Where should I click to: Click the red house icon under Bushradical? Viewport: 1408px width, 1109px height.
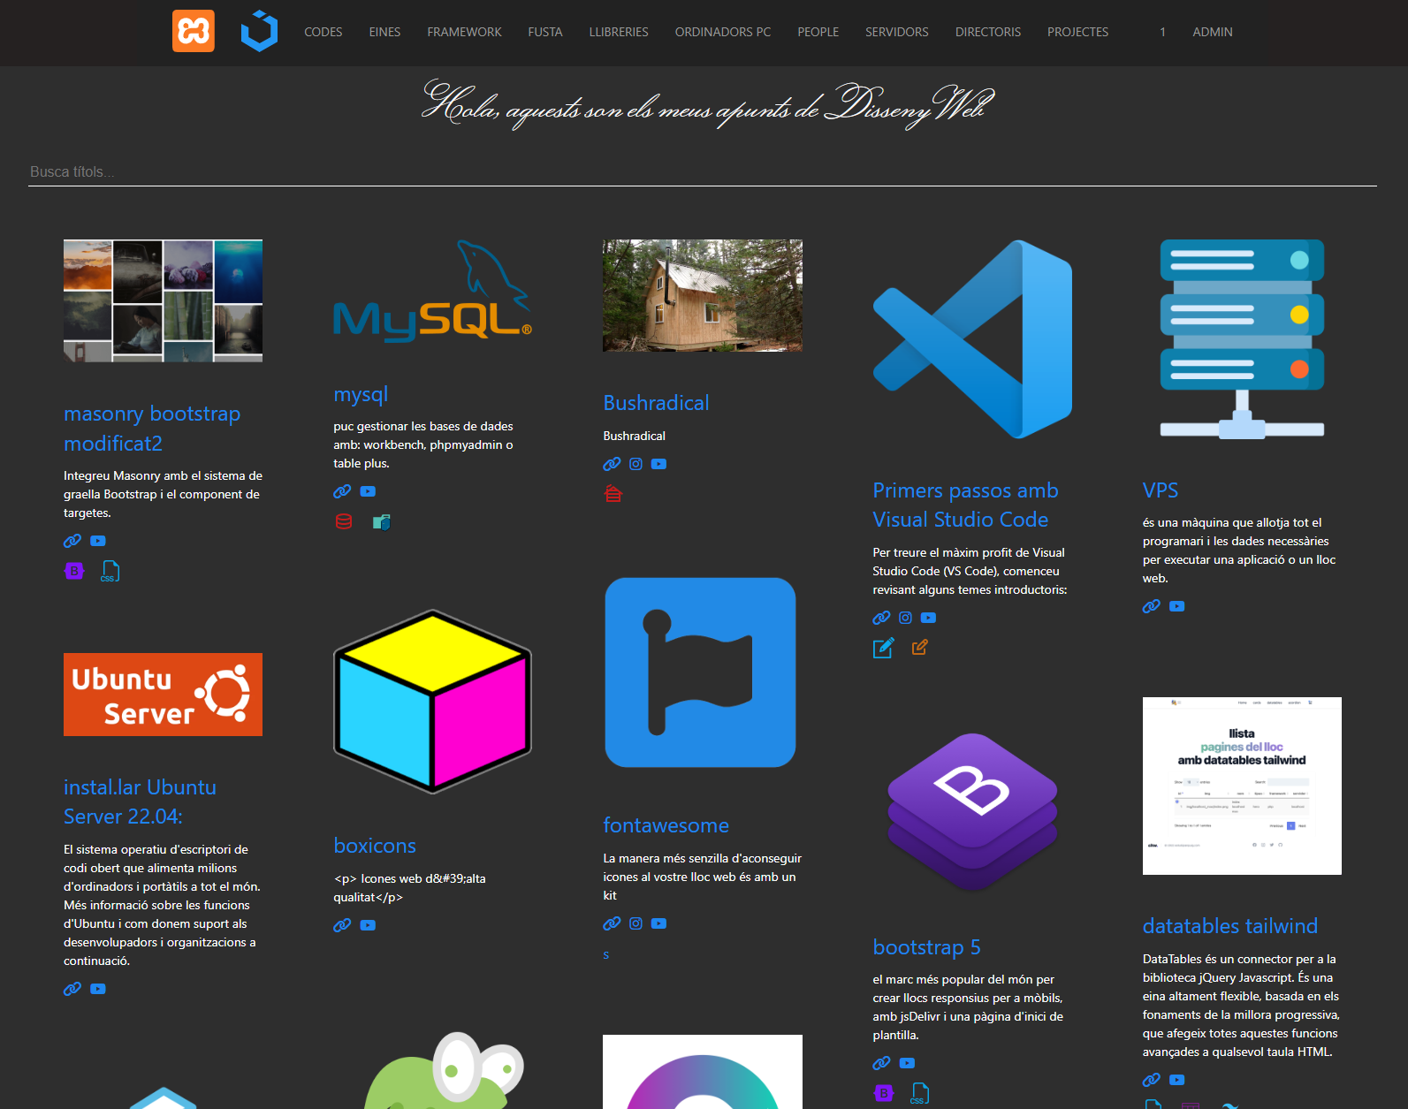613,494
